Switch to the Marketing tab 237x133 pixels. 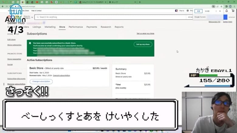point(50,27)
